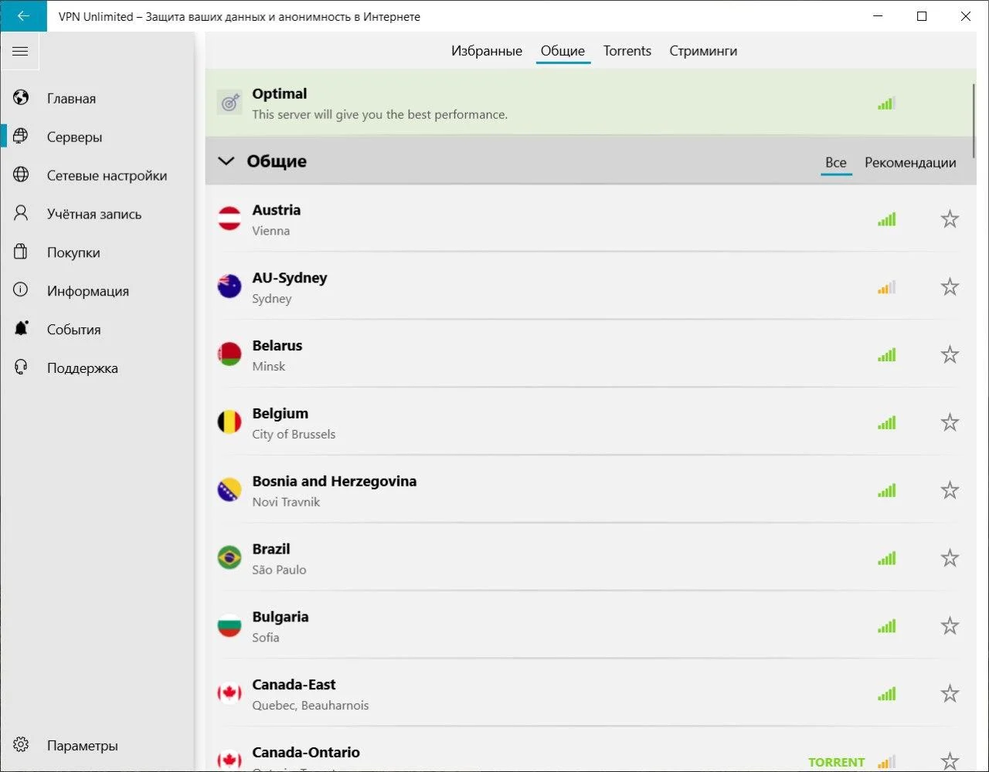Select the Все filter
The width and height of the screenshot is (989, 772).
pos(835,163)
